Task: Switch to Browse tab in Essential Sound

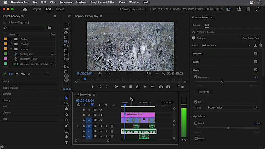Action: coord(197,25)
